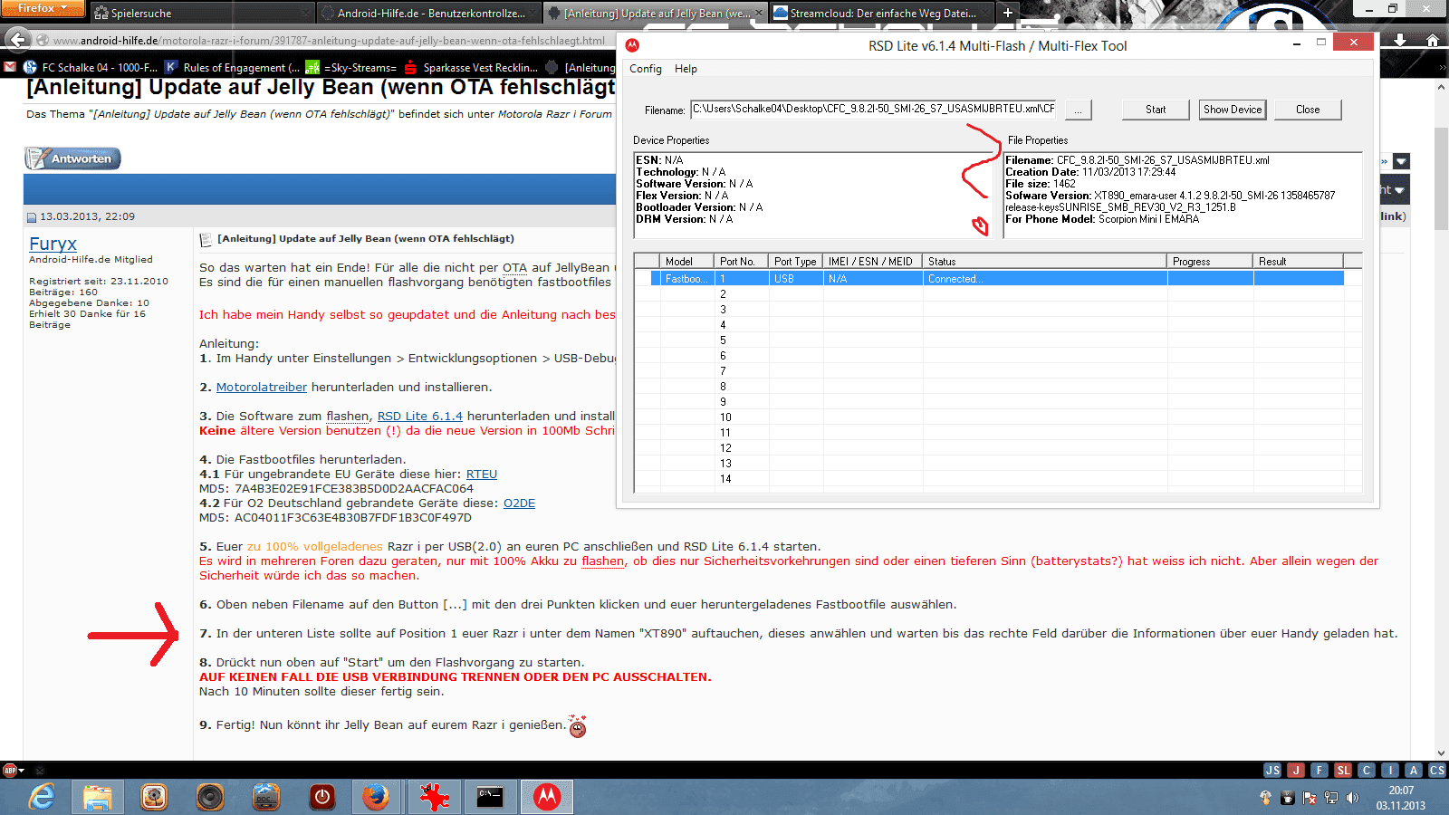Viewport: 1449px width, 815px height.
Task: Switch to Motorola RSD Lite taskbar icon
Action: pyautogui.click(x=546, y=797)
